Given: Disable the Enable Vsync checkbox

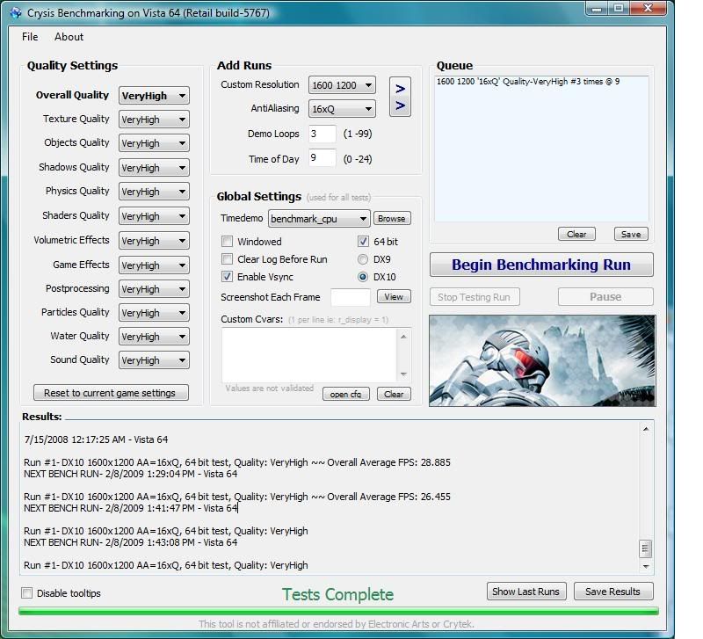Looking at the screenshot, I should tap(227, 275).
